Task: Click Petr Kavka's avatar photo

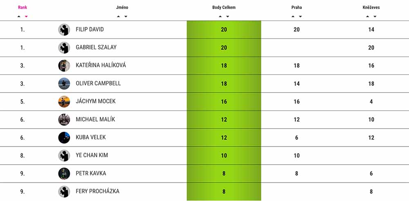Action: tap(64, 174)
